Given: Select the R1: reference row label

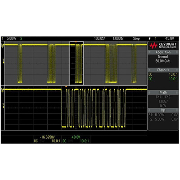Looking at the screenshot, I should (151, 115).
